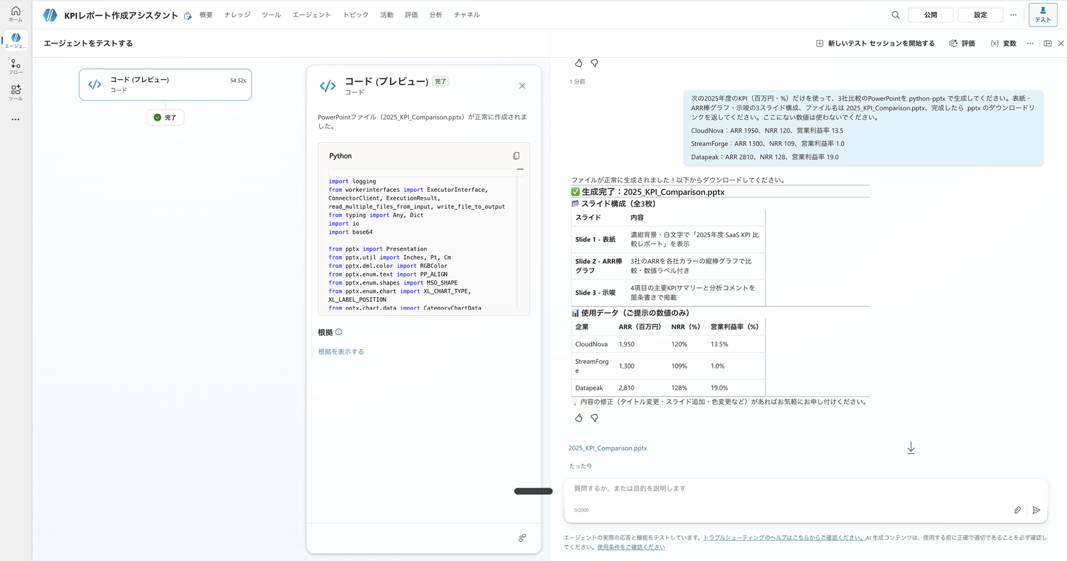The height and width of the screenshot is (561, 1067).
Task: Thumbs down the earlier message at top
Action: [594, 63]
